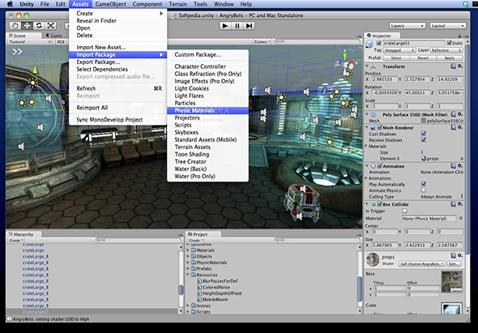Open props material help icon
Viewport: 478px width, 333px height.
pos(454,255)
